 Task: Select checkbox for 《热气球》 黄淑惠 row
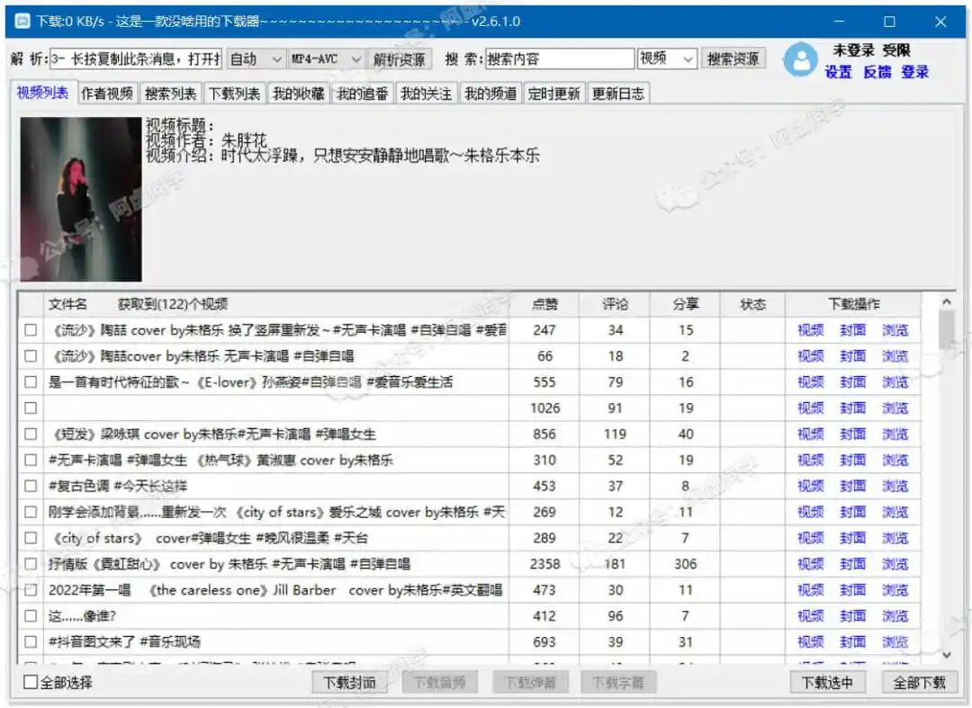[x=31, y=461]
